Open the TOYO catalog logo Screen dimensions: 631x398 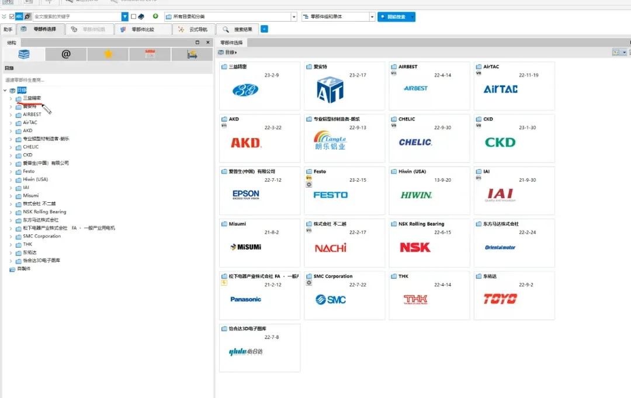point(500,299)
